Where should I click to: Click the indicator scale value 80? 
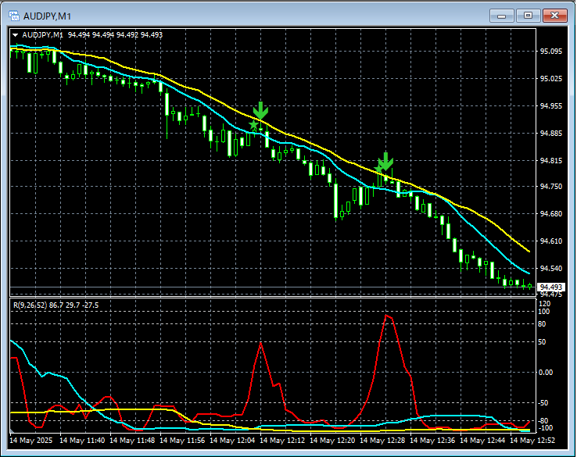click(x=542, y=324)
